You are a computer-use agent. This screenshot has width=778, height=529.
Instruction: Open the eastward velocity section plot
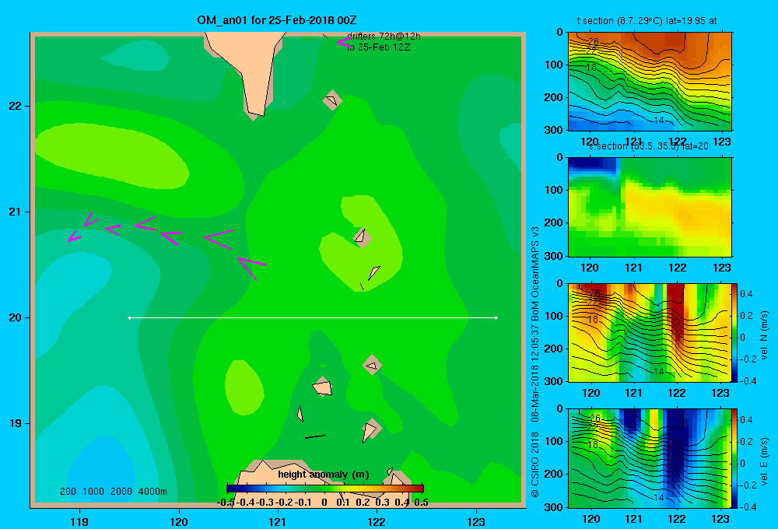click(650, 458)
